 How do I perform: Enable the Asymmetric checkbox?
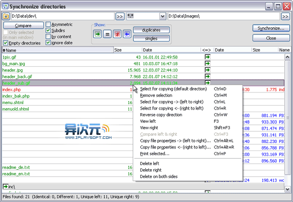(48, 24)
